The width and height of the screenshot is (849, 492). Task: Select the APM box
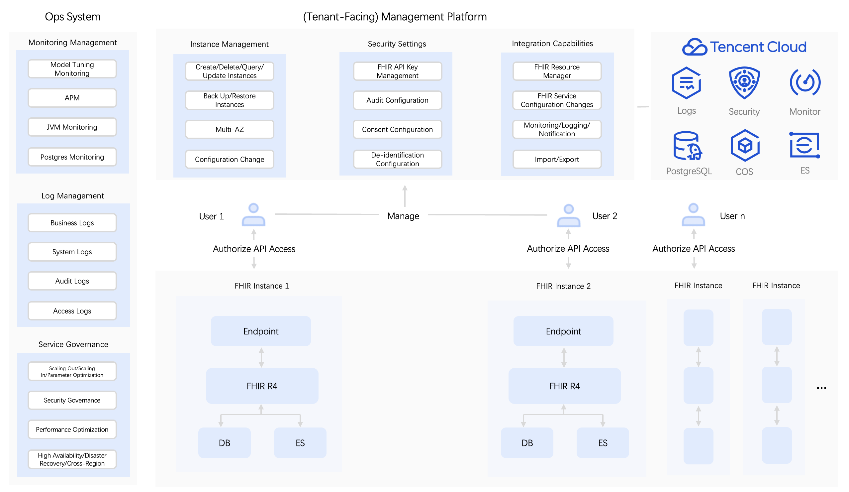72,98
